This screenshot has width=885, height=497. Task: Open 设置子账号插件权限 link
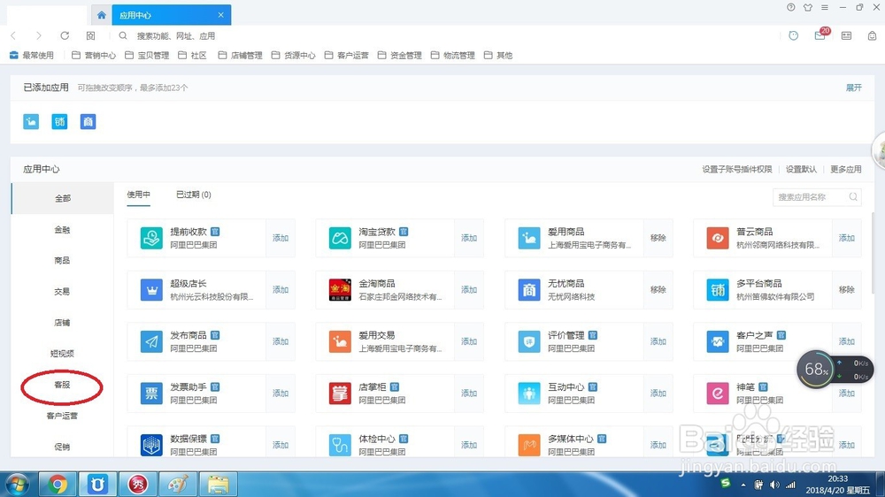pos(736,169)
